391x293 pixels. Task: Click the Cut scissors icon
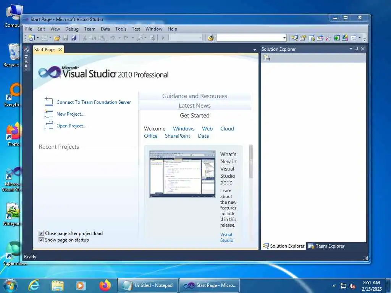pos(84,38)
